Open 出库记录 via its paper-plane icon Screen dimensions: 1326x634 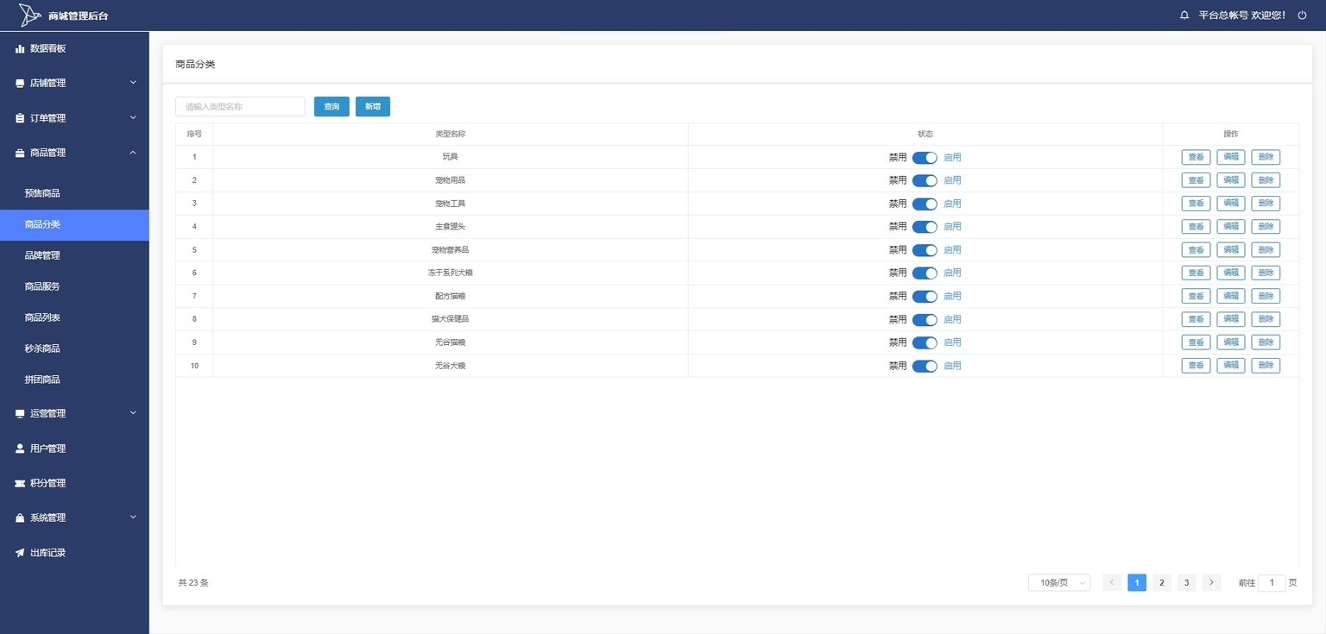point(20,553)
